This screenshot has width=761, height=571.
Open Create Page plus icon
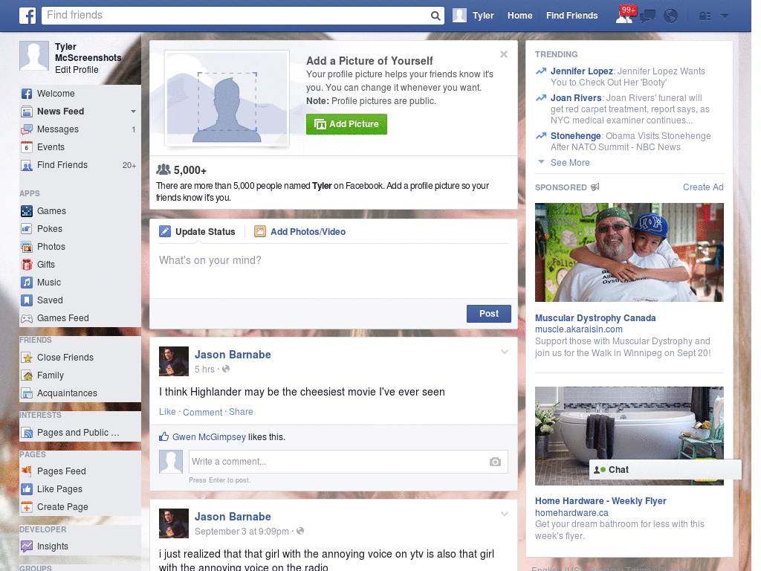[x=27, y=507]
